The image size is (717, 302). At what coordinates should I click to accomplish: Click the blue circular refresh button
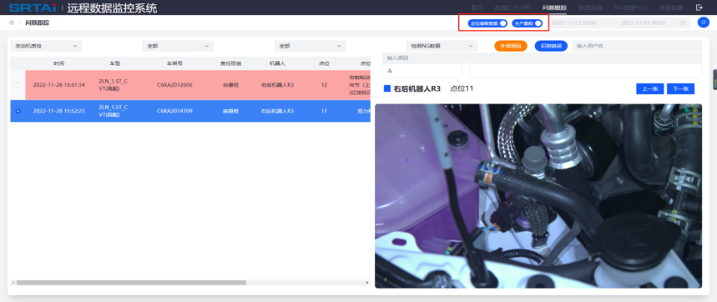(703, 23)
